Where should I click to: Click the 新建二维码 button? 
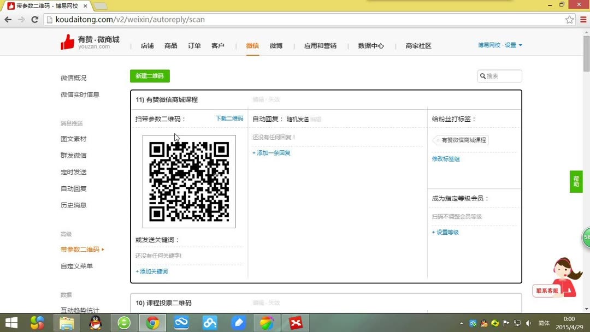point(150,76)
